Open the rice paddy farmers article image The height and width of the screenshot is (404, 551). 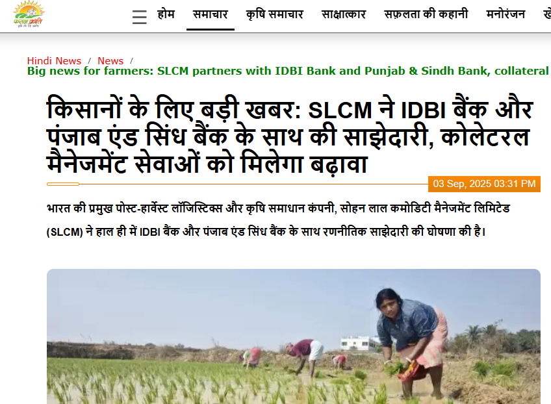click(294, 336)
